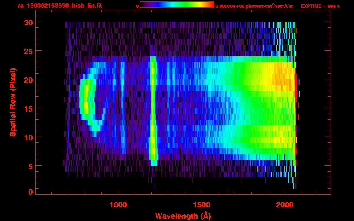Click the color bar minimum value 0

(138, 6)
